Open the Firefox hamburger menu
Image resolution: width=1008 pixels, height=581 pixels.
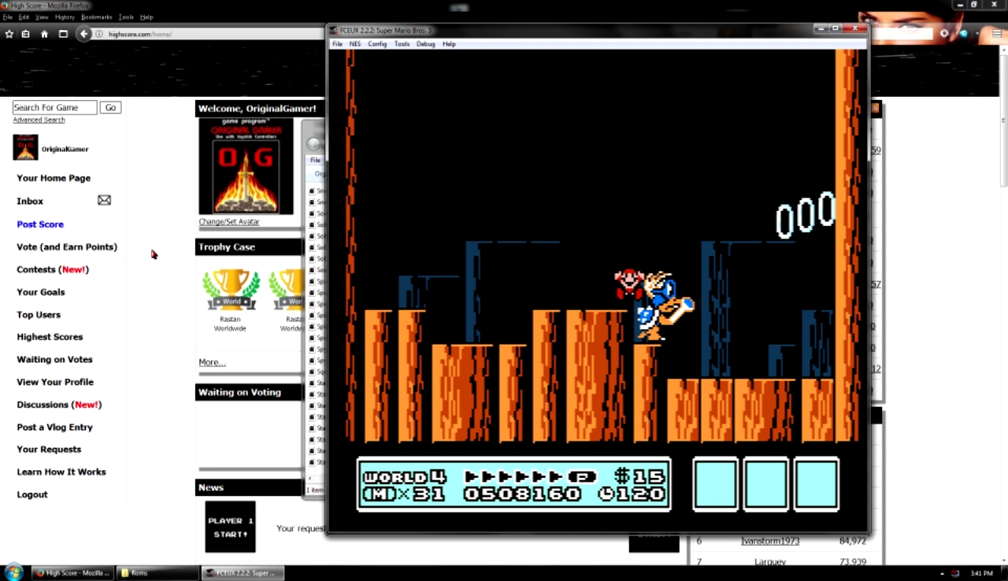[997, 34]
